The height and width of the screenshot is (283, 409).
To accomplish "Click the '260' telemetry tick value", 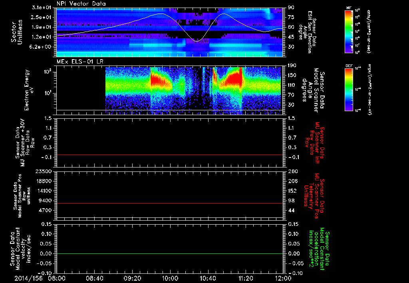I will (293, 171).
